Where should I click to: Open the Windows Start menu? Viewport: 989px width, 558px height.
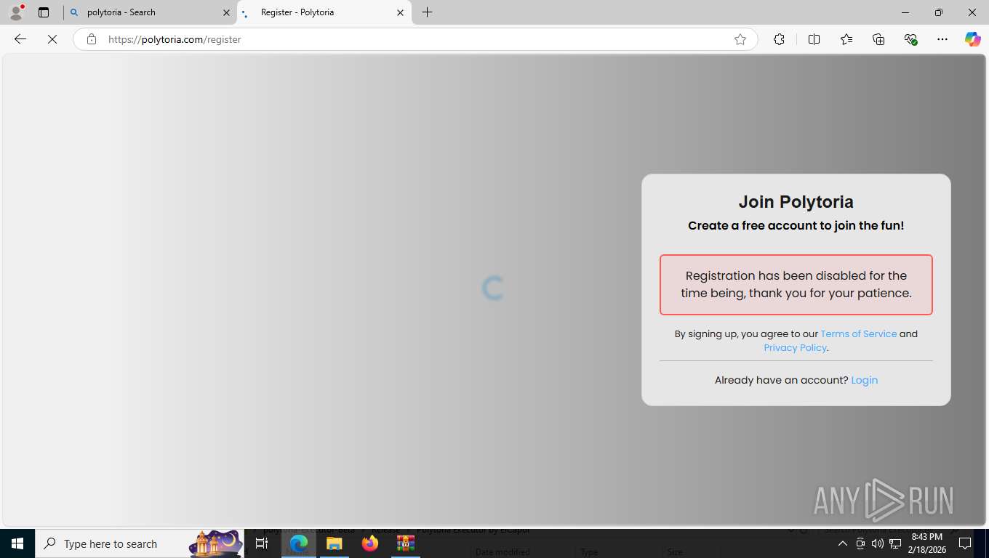(x=17, y=543)
